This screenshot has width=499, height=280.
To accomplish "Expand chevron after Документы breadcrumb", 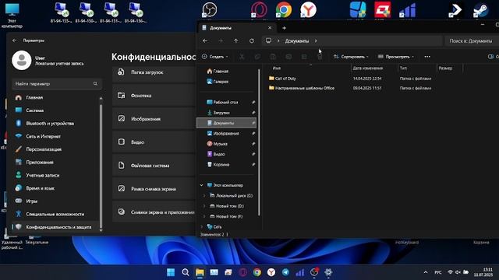I will click(316, 41).
